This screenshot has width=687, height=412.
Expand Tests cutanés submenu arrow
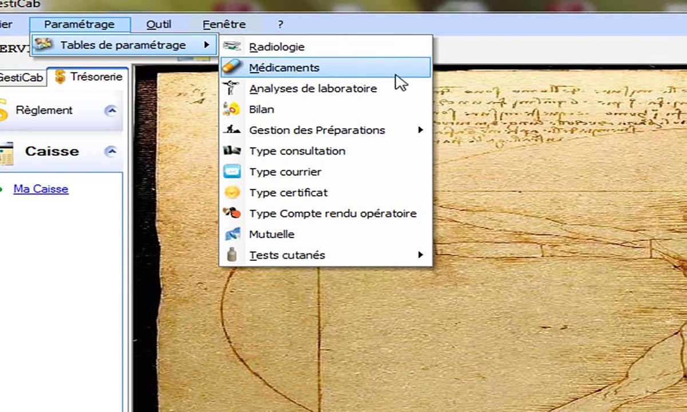pyautogui.click(x=420, y=255)
